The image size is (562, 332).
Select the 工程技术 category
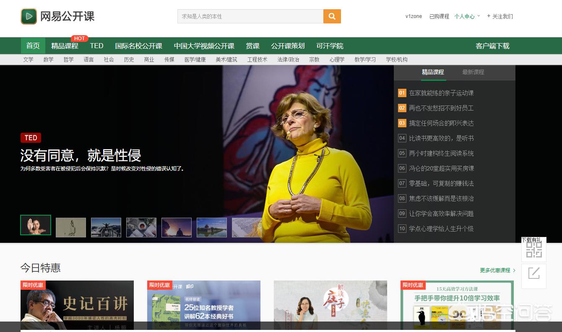tap(257, 59)
